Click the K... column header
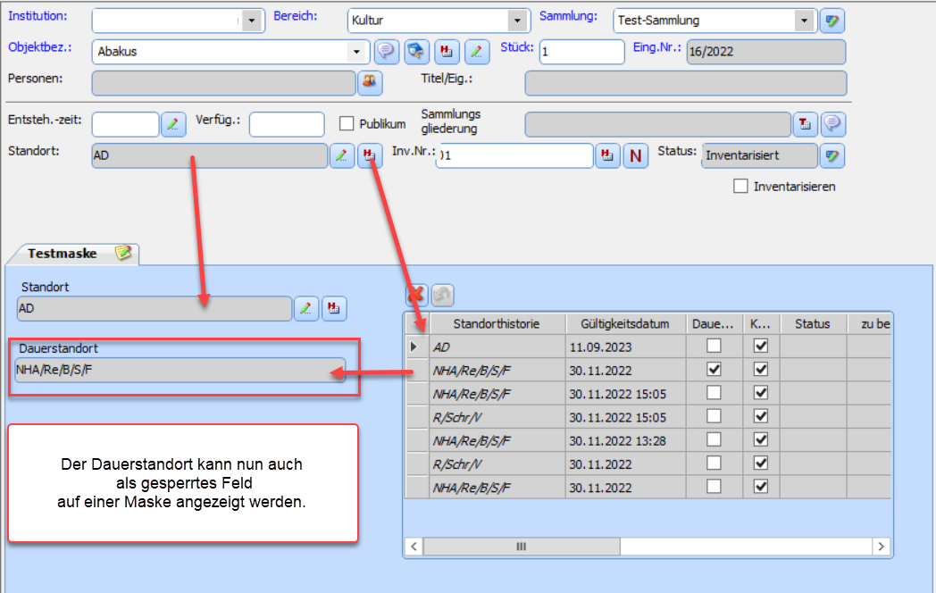The width and height of the screenshot is (936, 593). 761,323
